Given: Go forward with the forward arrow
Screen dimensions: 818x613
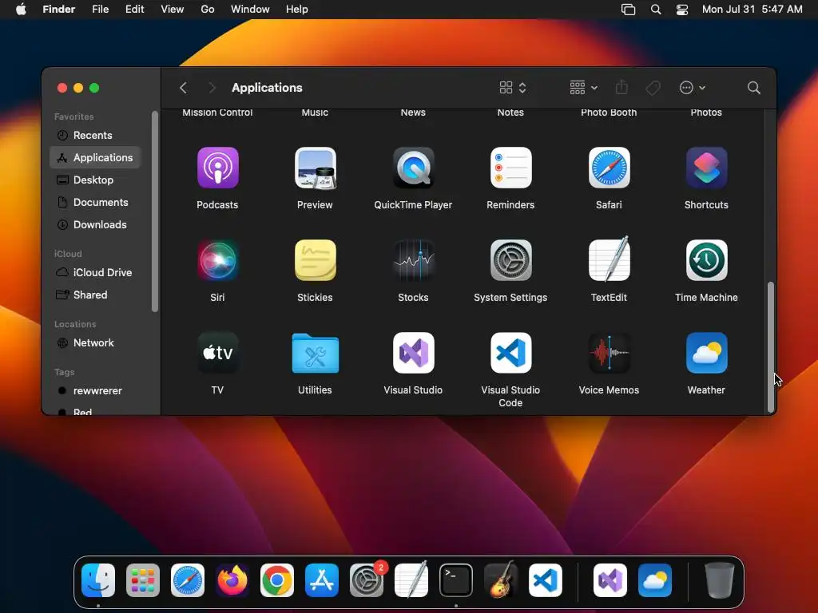Looking at the screenshot, I should [x=212, y=88].
